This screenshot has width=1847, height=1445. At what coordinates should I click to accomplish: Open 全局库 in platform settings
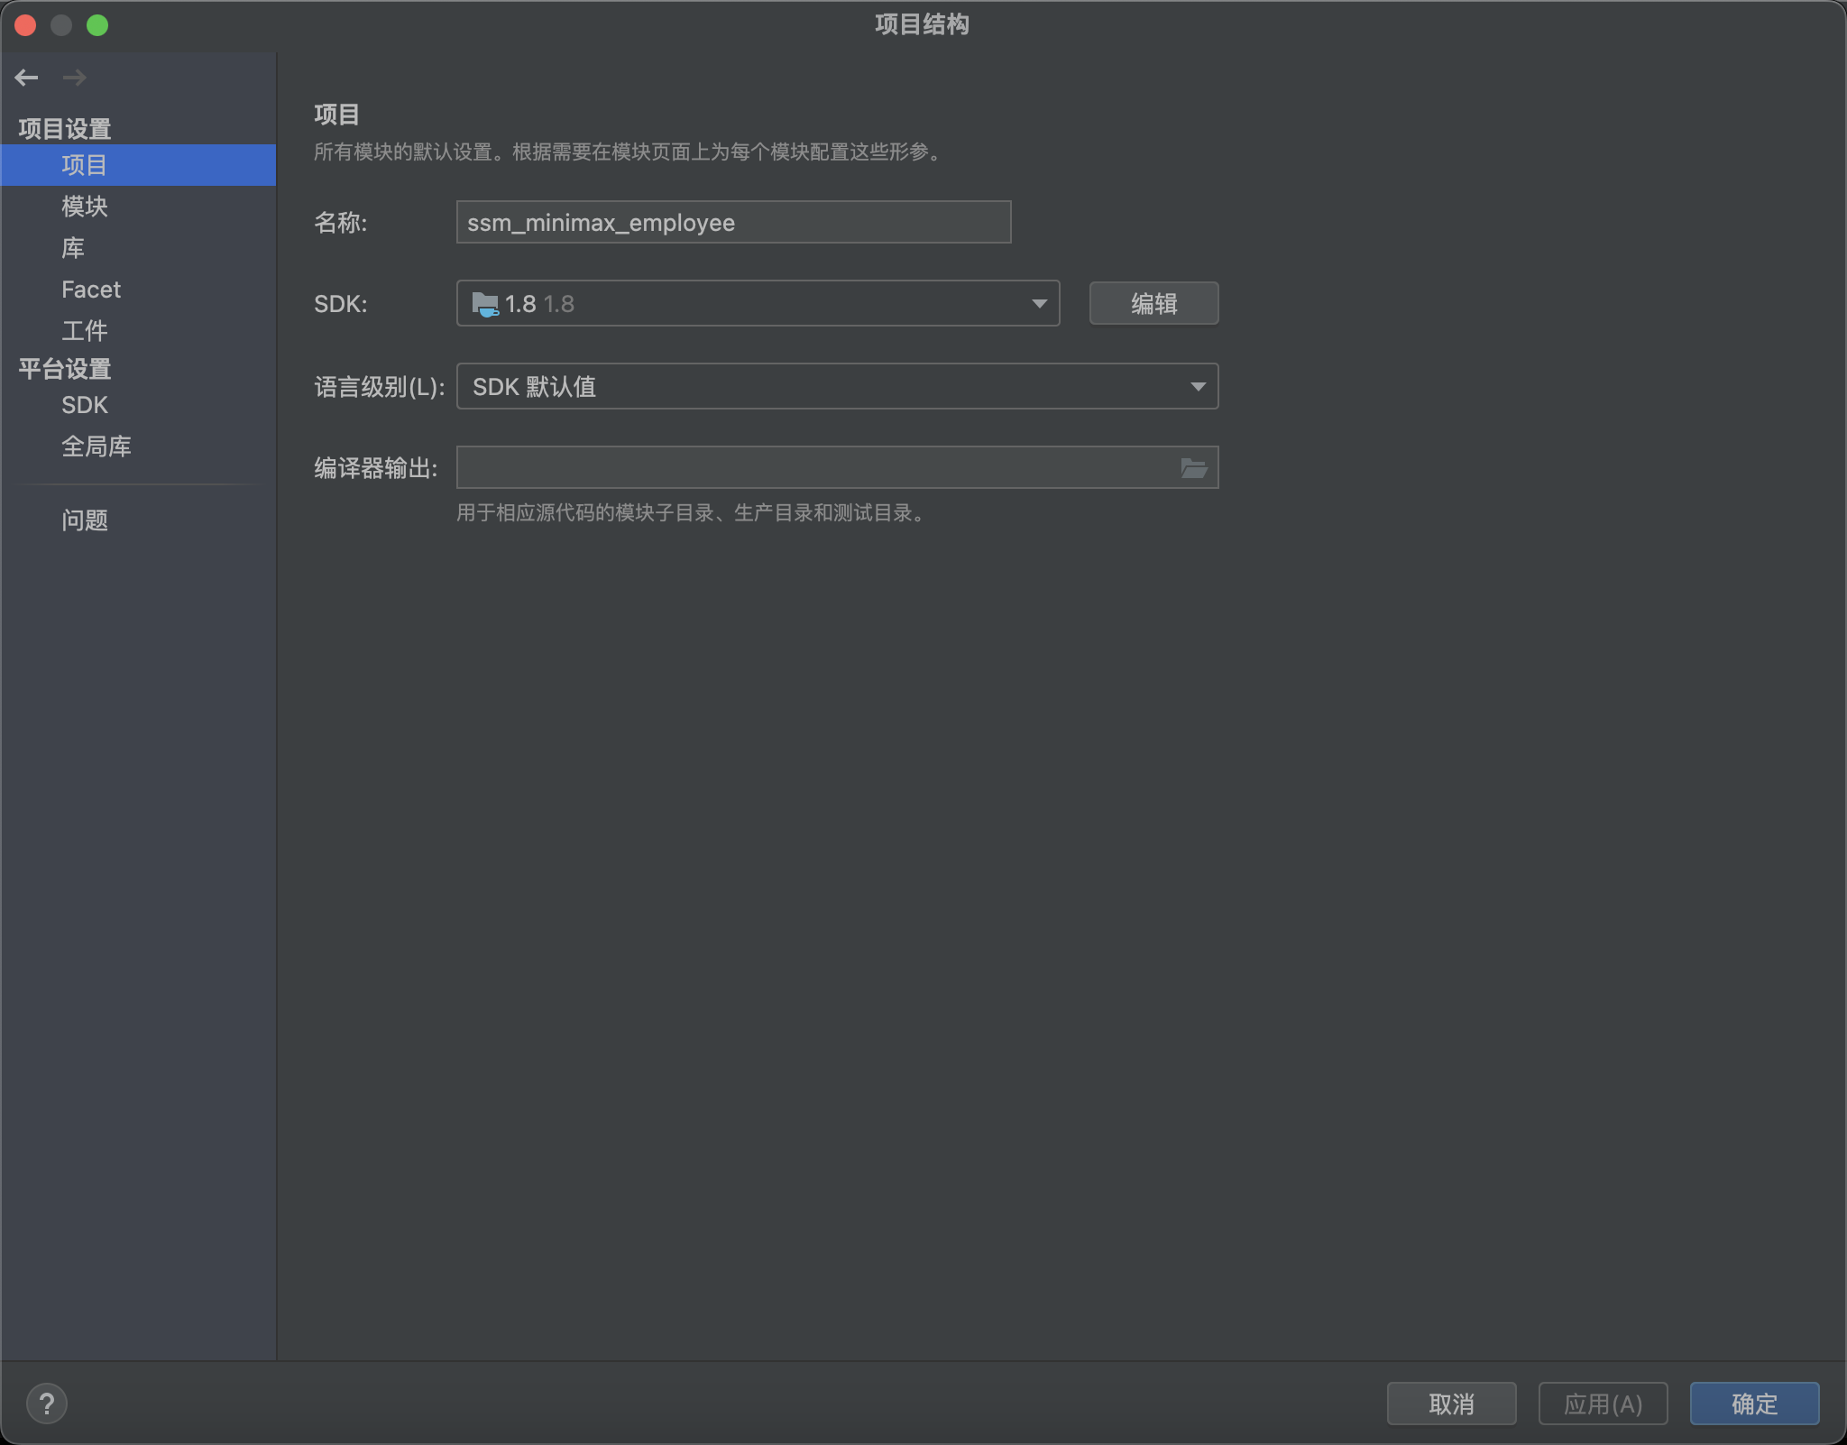pyautogui.click(x=96, y=446)
